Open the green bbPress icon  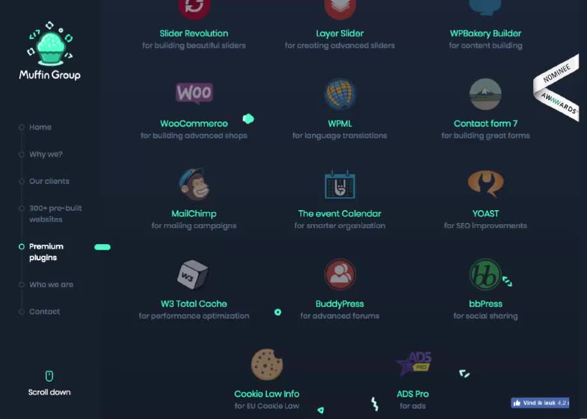click(x=486, y=275)
